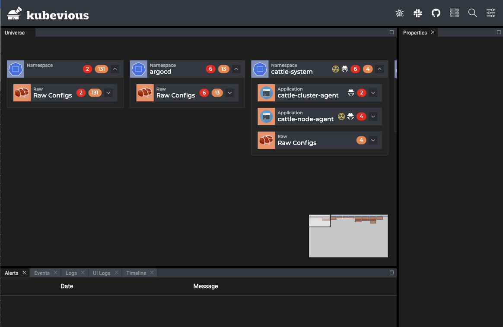Click Raw Configs meat icon under cattle-system

point(266,140)
